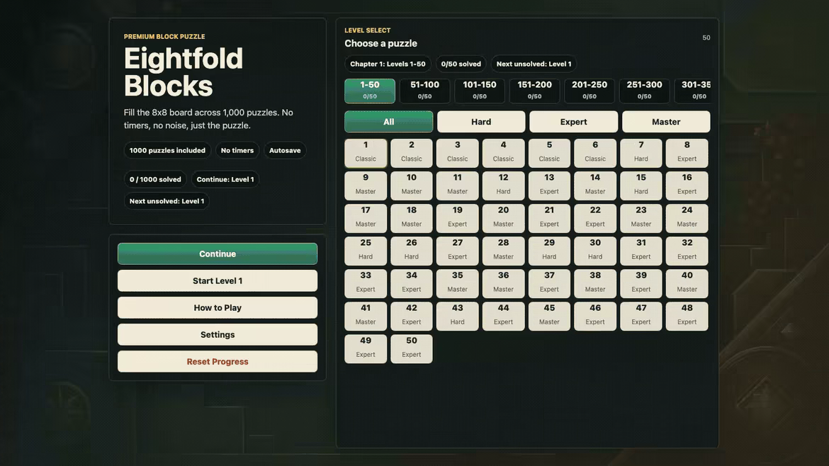Click the green Continue button
This screenshot has height=466, width=829.
click(218, 254)
